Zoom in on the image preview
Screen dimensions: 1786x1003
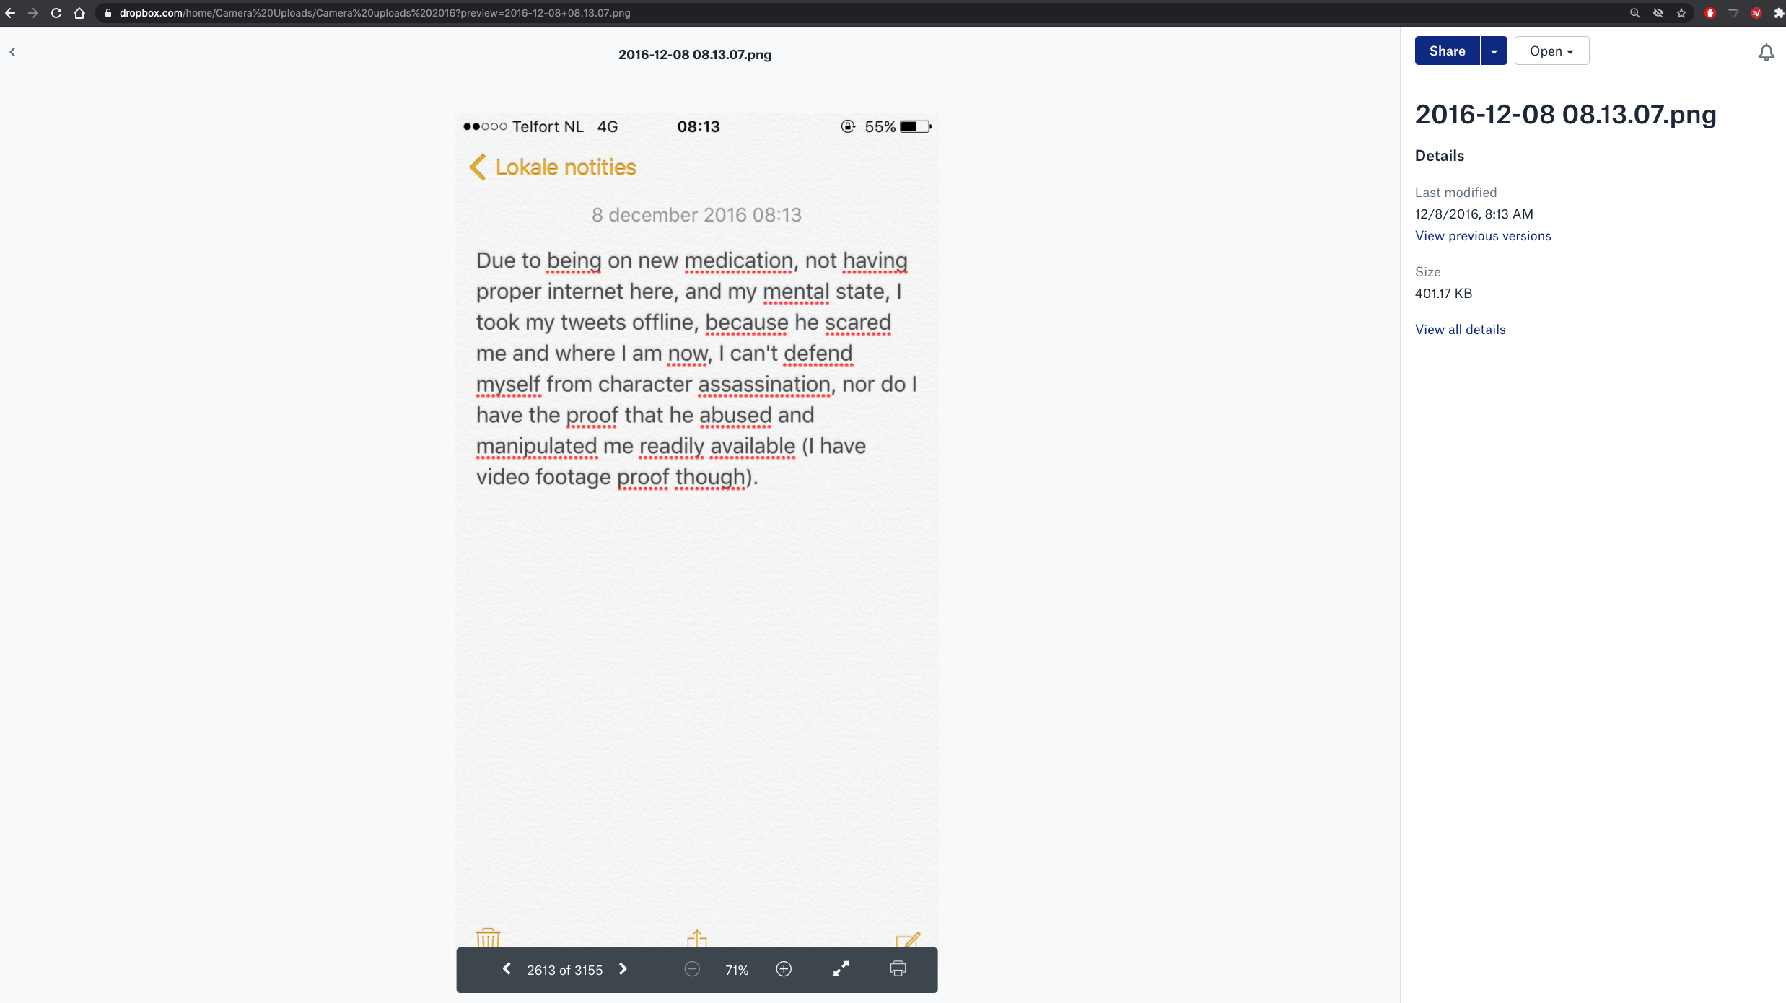(784, 969)
